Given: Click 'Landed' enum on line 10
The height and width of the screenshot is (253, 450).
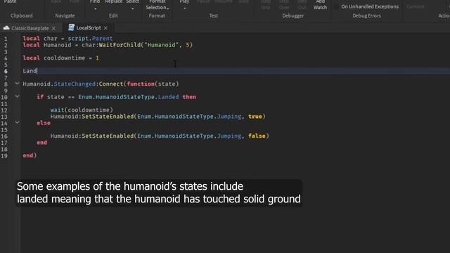Looking at the screenshot, I should click(168, 97).
